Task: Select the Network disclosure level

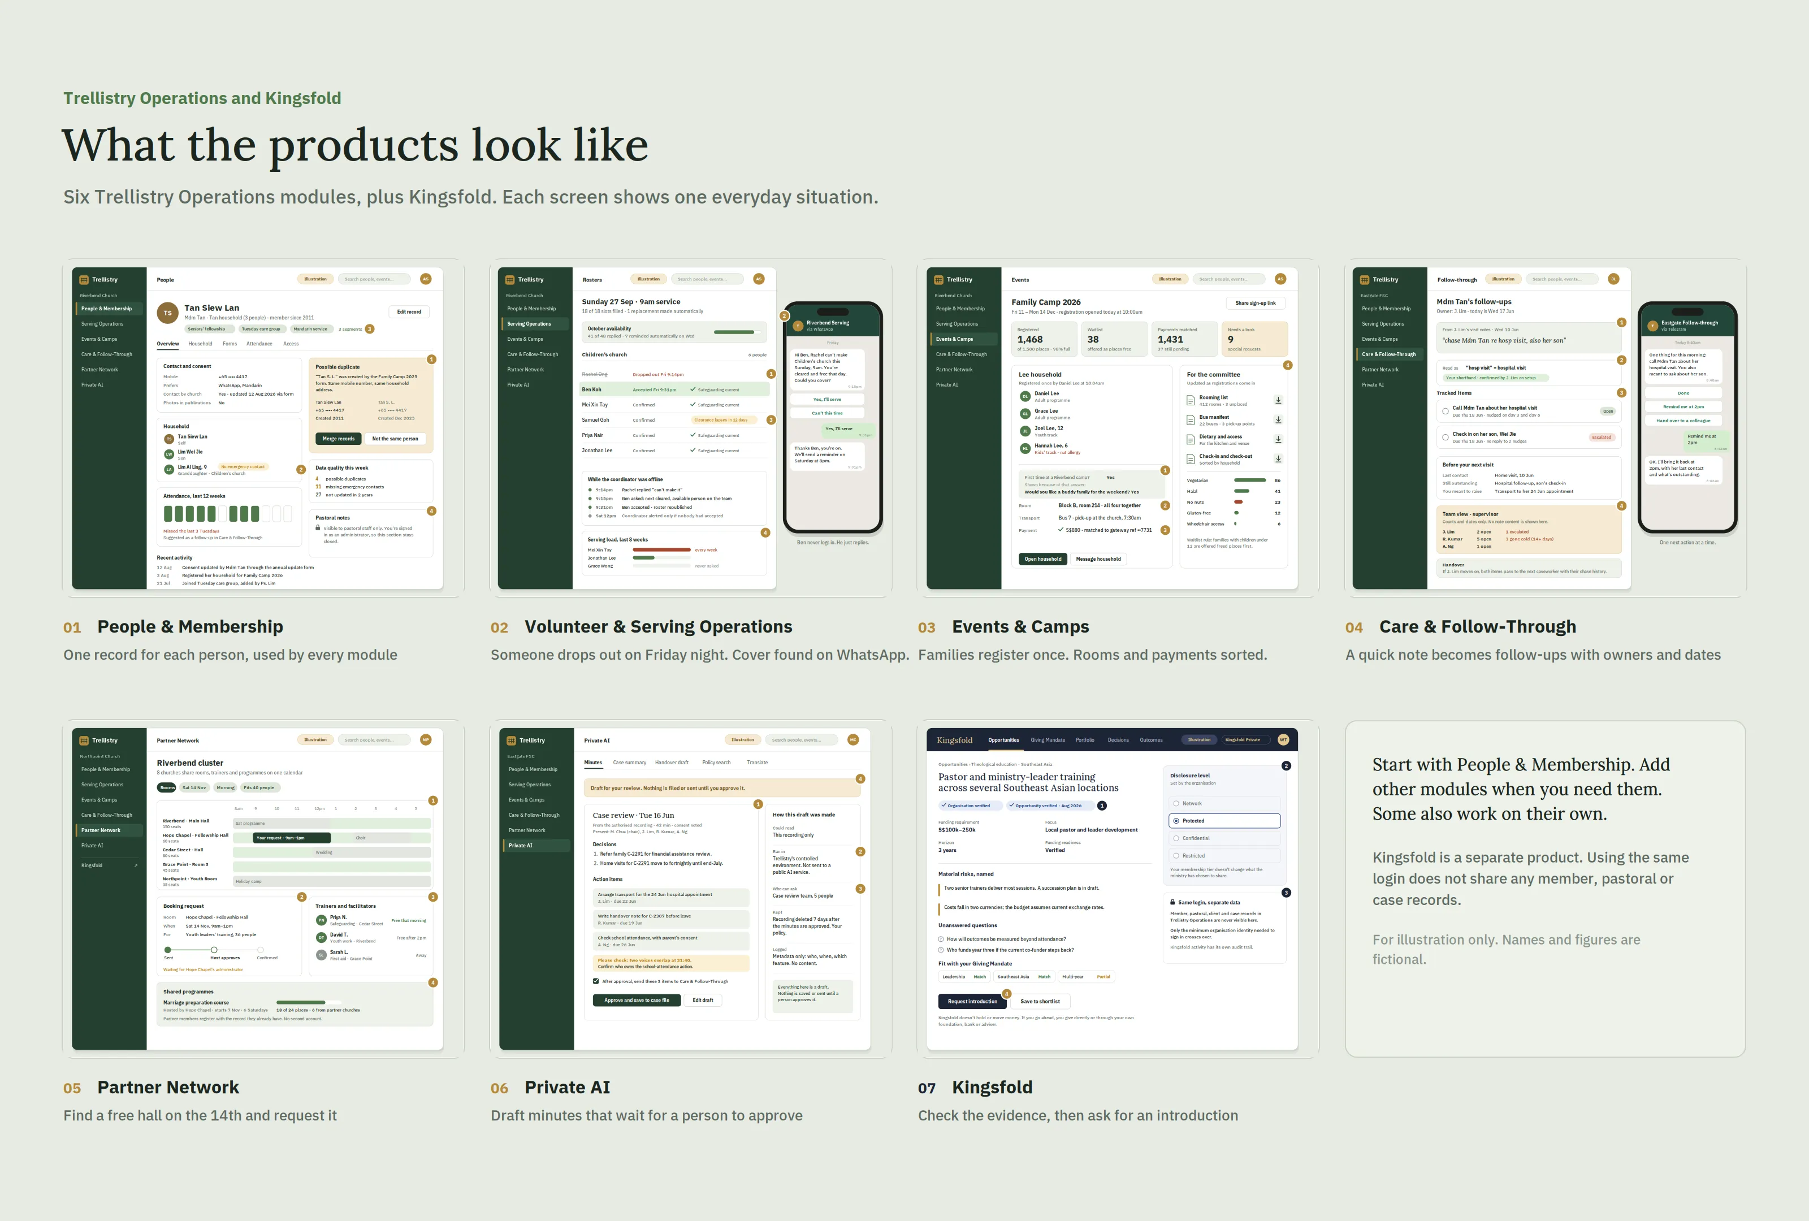Action: tap(1224, 803)
